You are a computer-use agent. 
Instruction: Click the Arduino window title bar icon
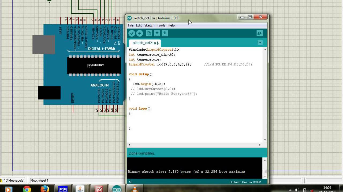click(129, 18)
